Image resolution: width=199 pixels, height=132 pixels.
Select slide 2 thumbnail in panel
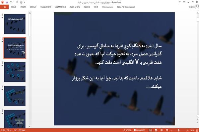[x=15, y=48]
